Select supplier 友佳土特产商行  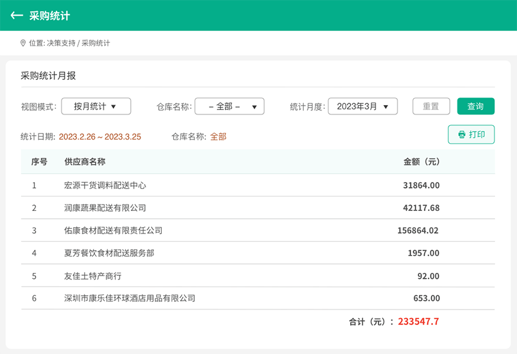(x=93, y=276)
